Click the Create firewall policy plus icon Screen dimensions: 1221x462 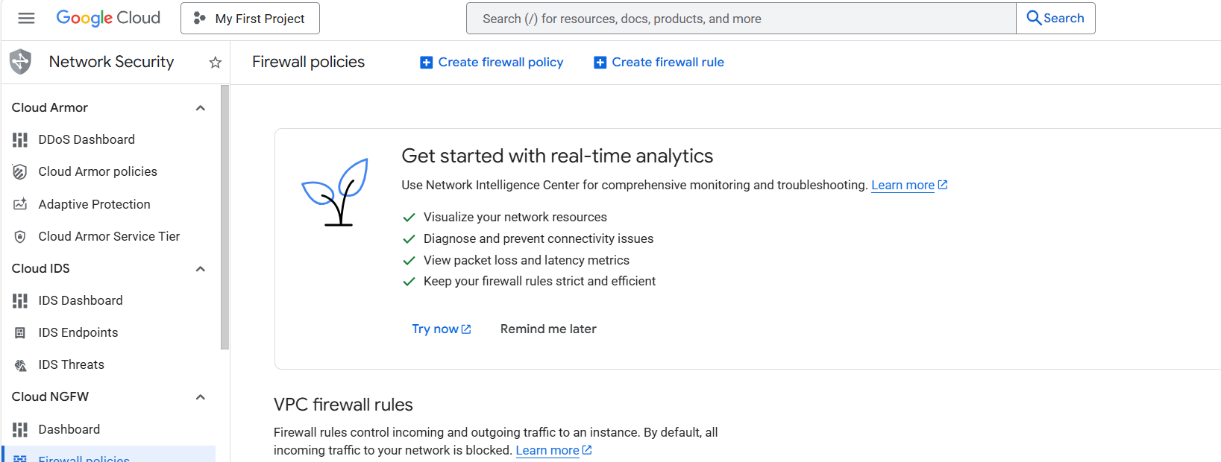[x=426, y=63]
